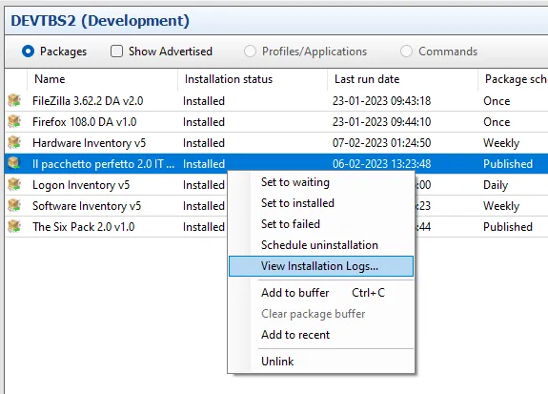
Task: Click Installed status in Il pacchetto perfetto row
Action: click(204, 164)
